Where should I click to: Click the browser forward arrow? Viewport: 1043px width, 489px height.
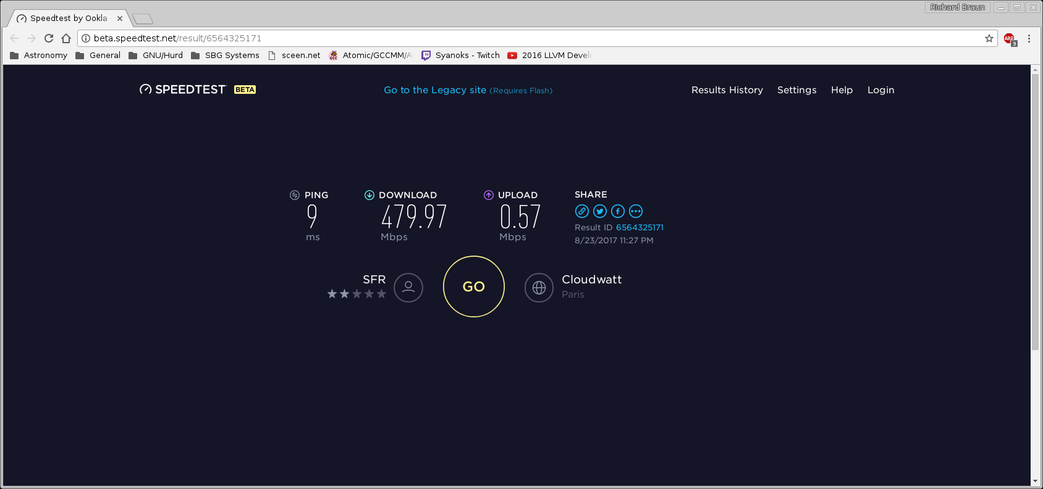pos(32,38)
